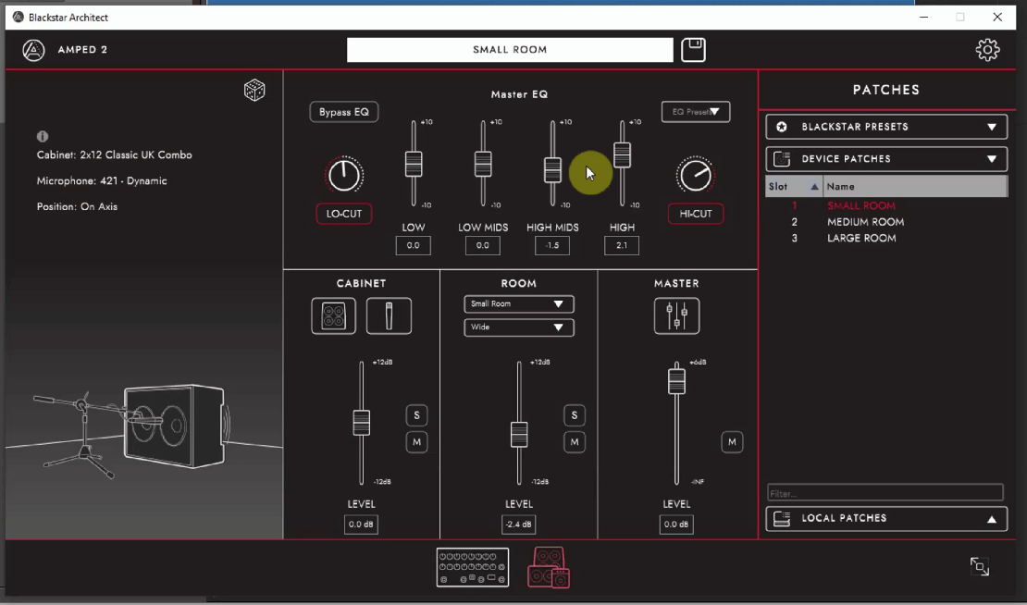
Task: Toggle the LO-CUT button
Action: (x=343, y=214)
